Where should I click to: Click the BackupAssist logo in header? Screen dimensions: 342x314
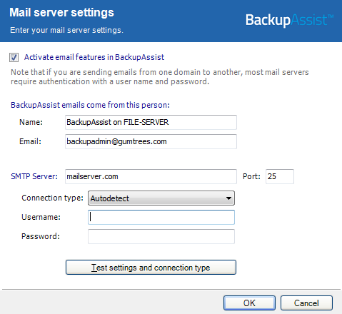click(289, 20)
